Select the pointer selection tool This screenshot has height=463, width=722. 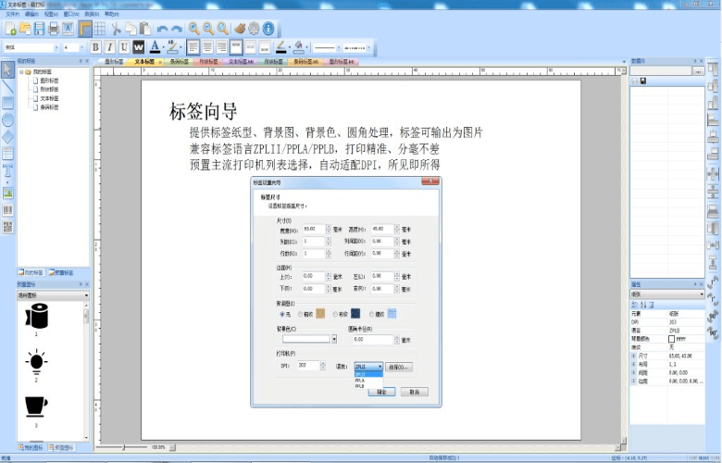click(x=7, y=69)
